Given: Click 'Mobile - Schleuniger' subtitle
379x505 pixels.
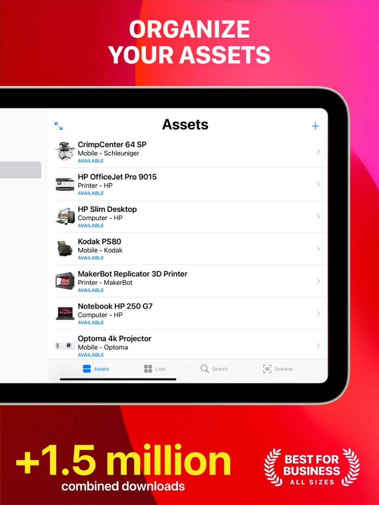Looking at the screenshot, I should point(108,154).
